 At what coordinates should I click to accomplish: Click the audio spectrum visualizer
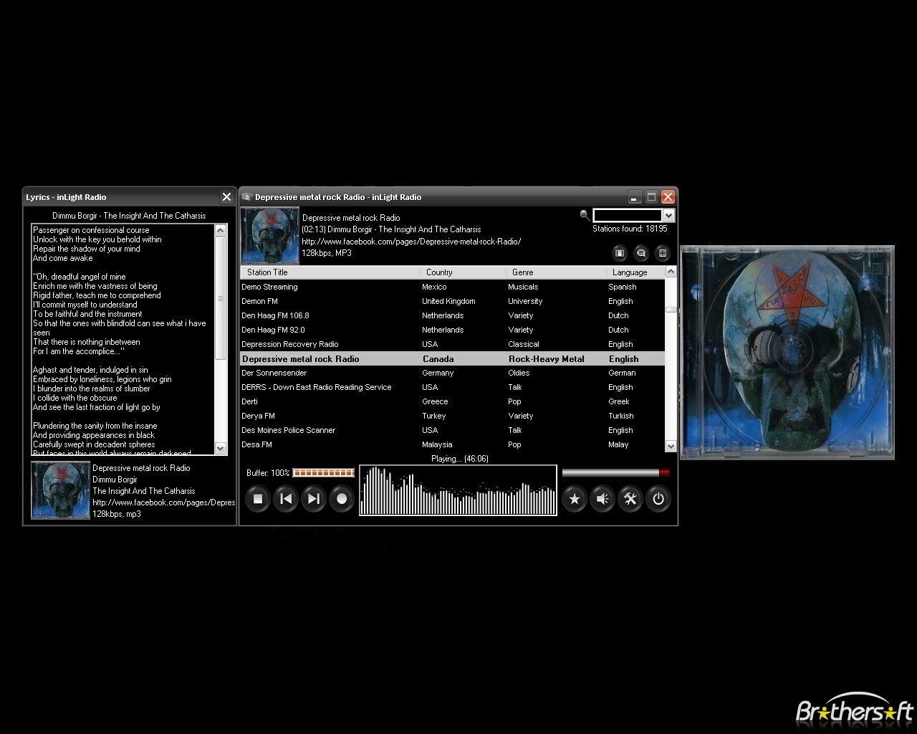click(458, 490)
